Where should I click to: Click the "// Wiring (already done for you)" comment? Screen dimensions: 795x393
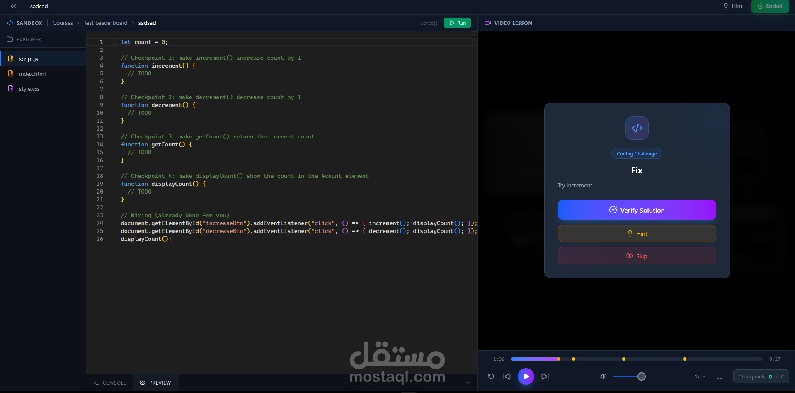pyautogui.click(x=175, y=215)
